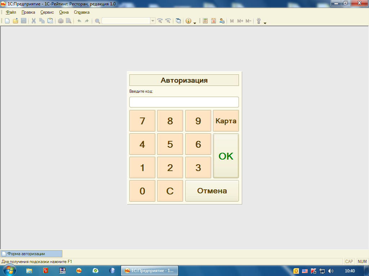The width and height of the screenshot is (369, 276).
Task: Click the Windows Start button
Action: pos(10,271)
